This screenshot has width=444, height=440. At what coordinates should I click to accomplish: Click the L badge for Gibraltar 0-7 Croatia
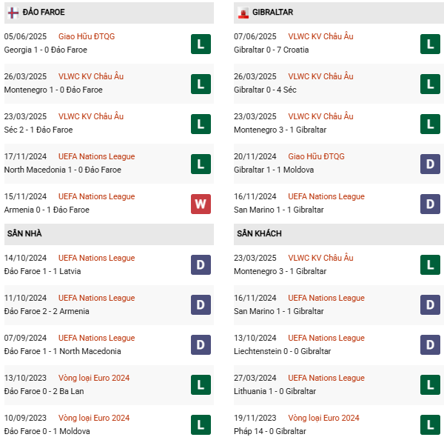pos(431,44)
